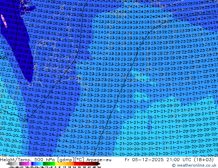Click the 54 value on the legend scale
Viewport: 218px width, 168px height.
(x=99, y=167)
